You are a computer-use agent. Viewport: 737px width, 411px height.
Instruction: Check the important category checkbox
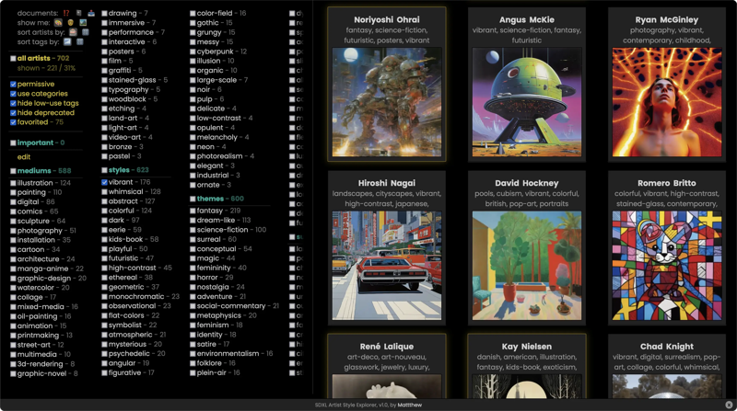(13, 143)
